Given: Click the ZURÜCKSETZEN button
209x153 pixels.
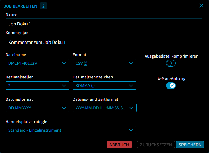Looking at the screenshot, I should pos(156,145).
